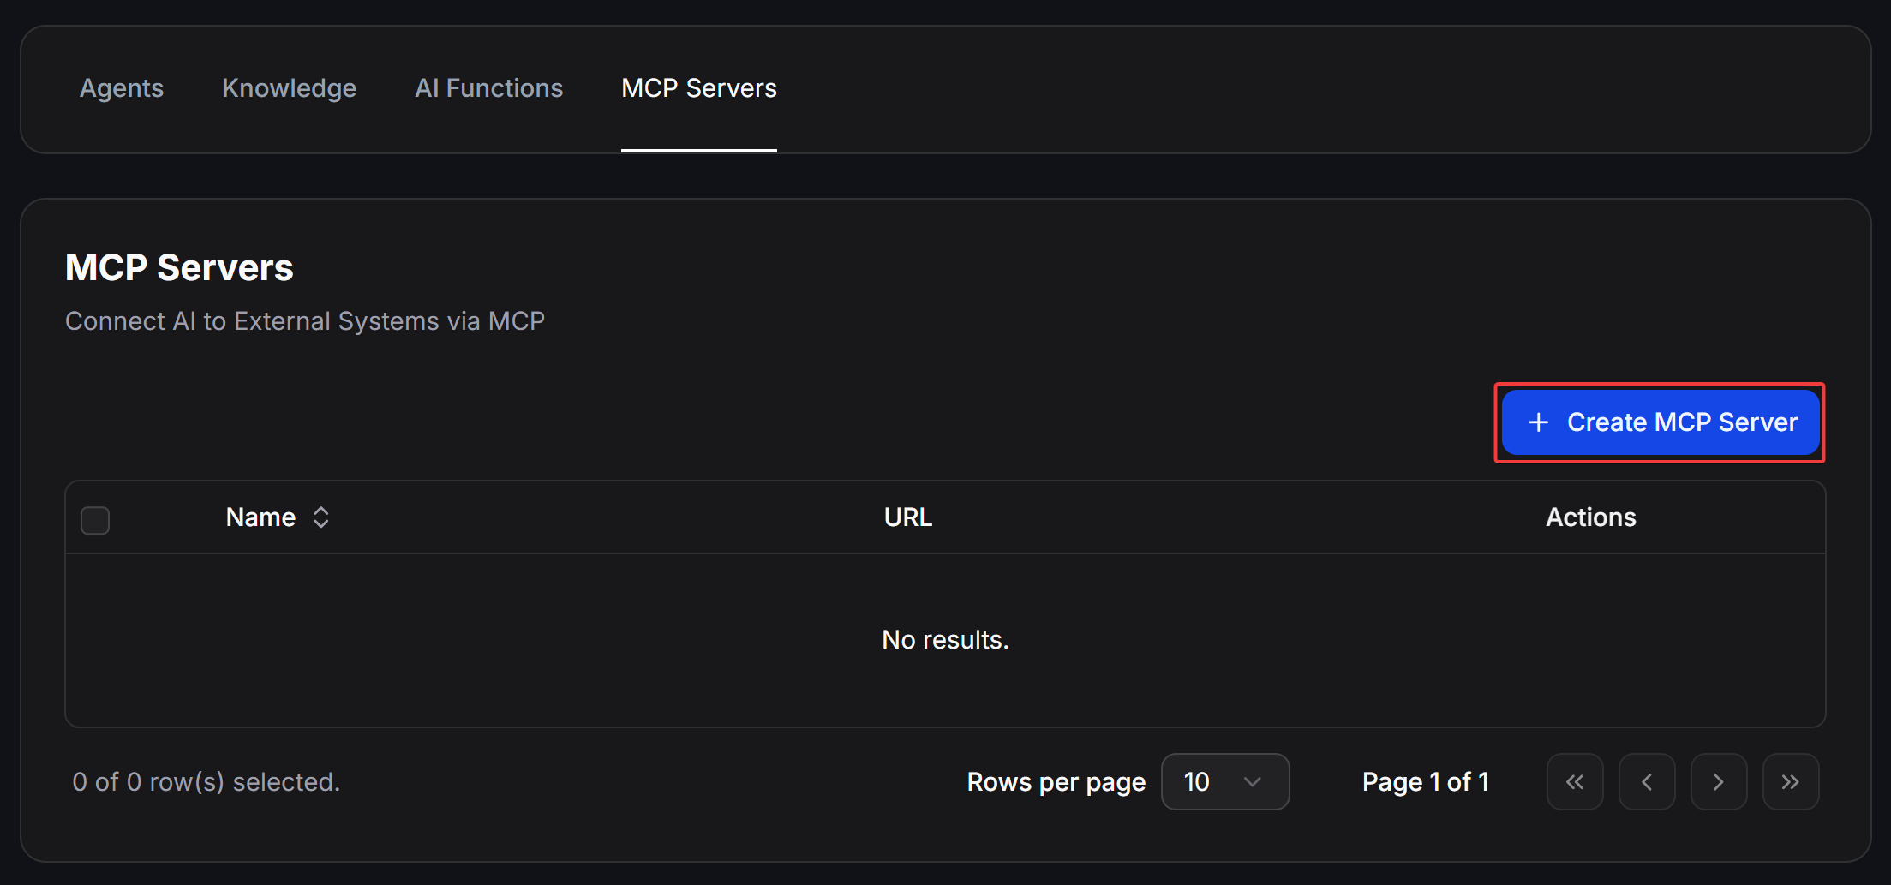
Task: Switch to the Knowledge tab
Action: coord(289,88)
